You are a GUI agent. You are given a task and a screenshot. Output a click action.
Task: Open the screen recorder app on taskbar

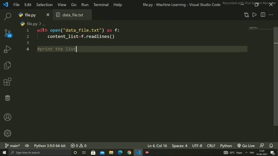click(x=147, y=153)
